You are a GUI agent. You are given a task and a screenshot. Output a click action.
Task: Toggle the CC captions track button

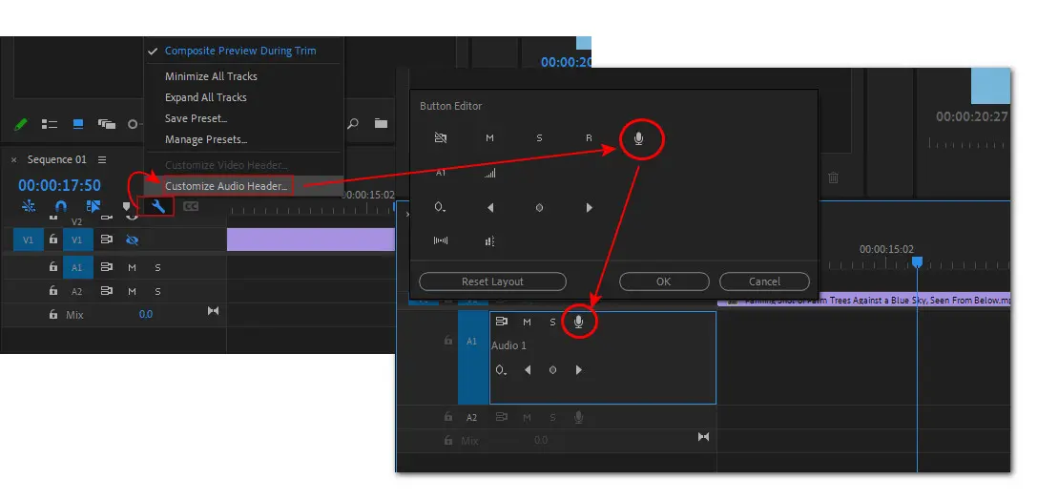click(191, 206)
